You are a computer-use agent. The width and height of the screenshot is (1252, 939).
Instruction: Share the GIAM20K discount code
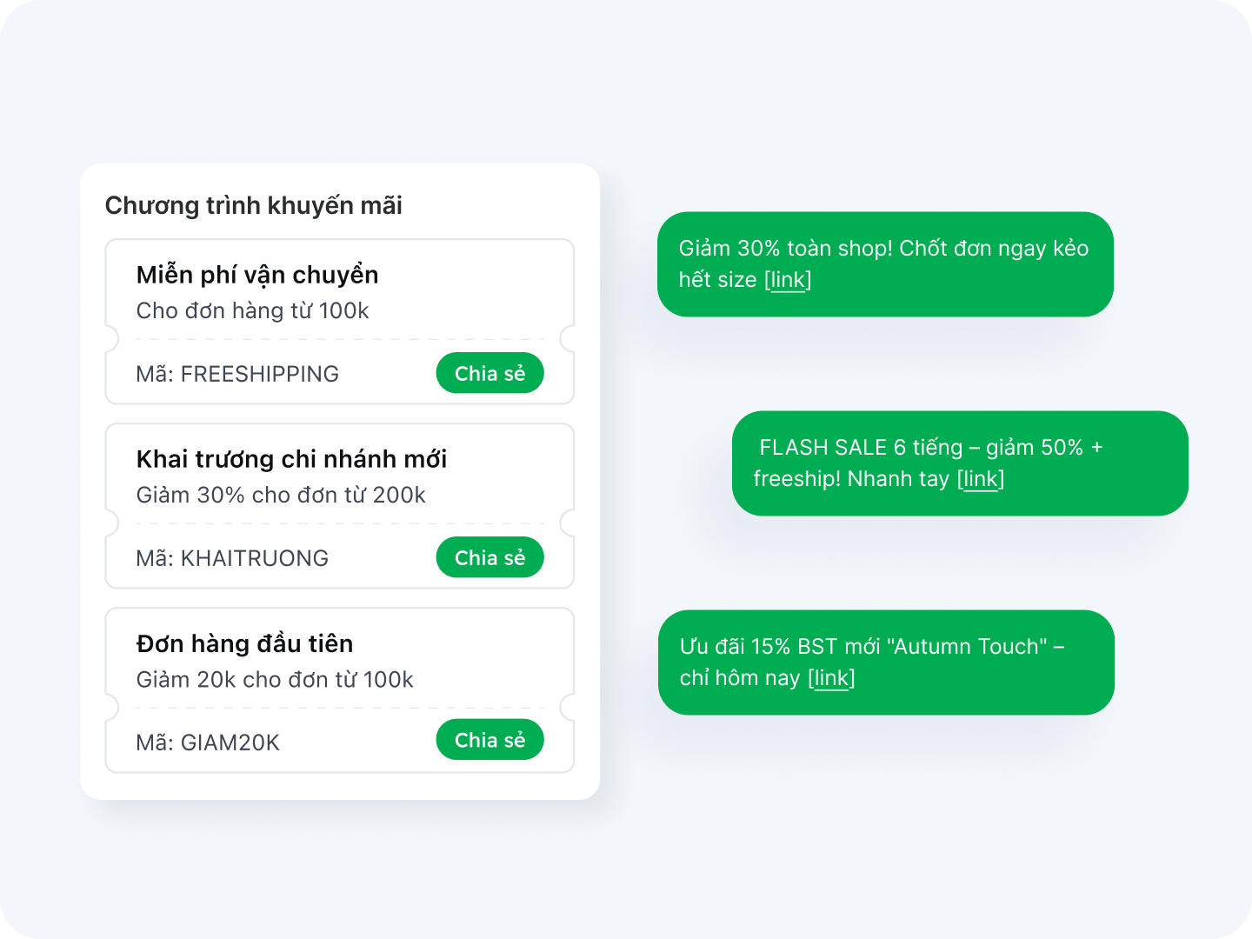point(489,740)
